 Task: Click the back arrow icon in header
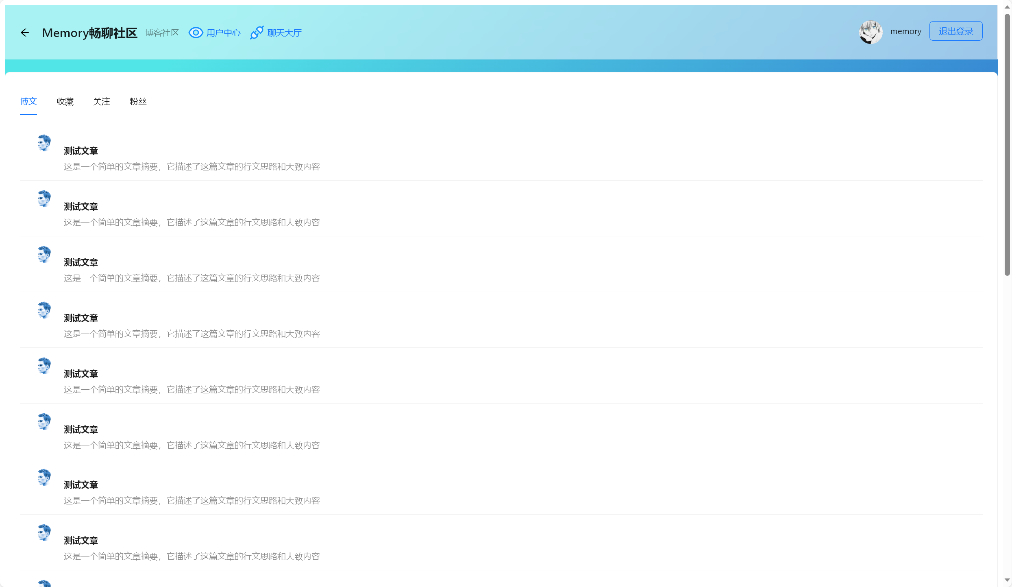(x=25, y=33)
